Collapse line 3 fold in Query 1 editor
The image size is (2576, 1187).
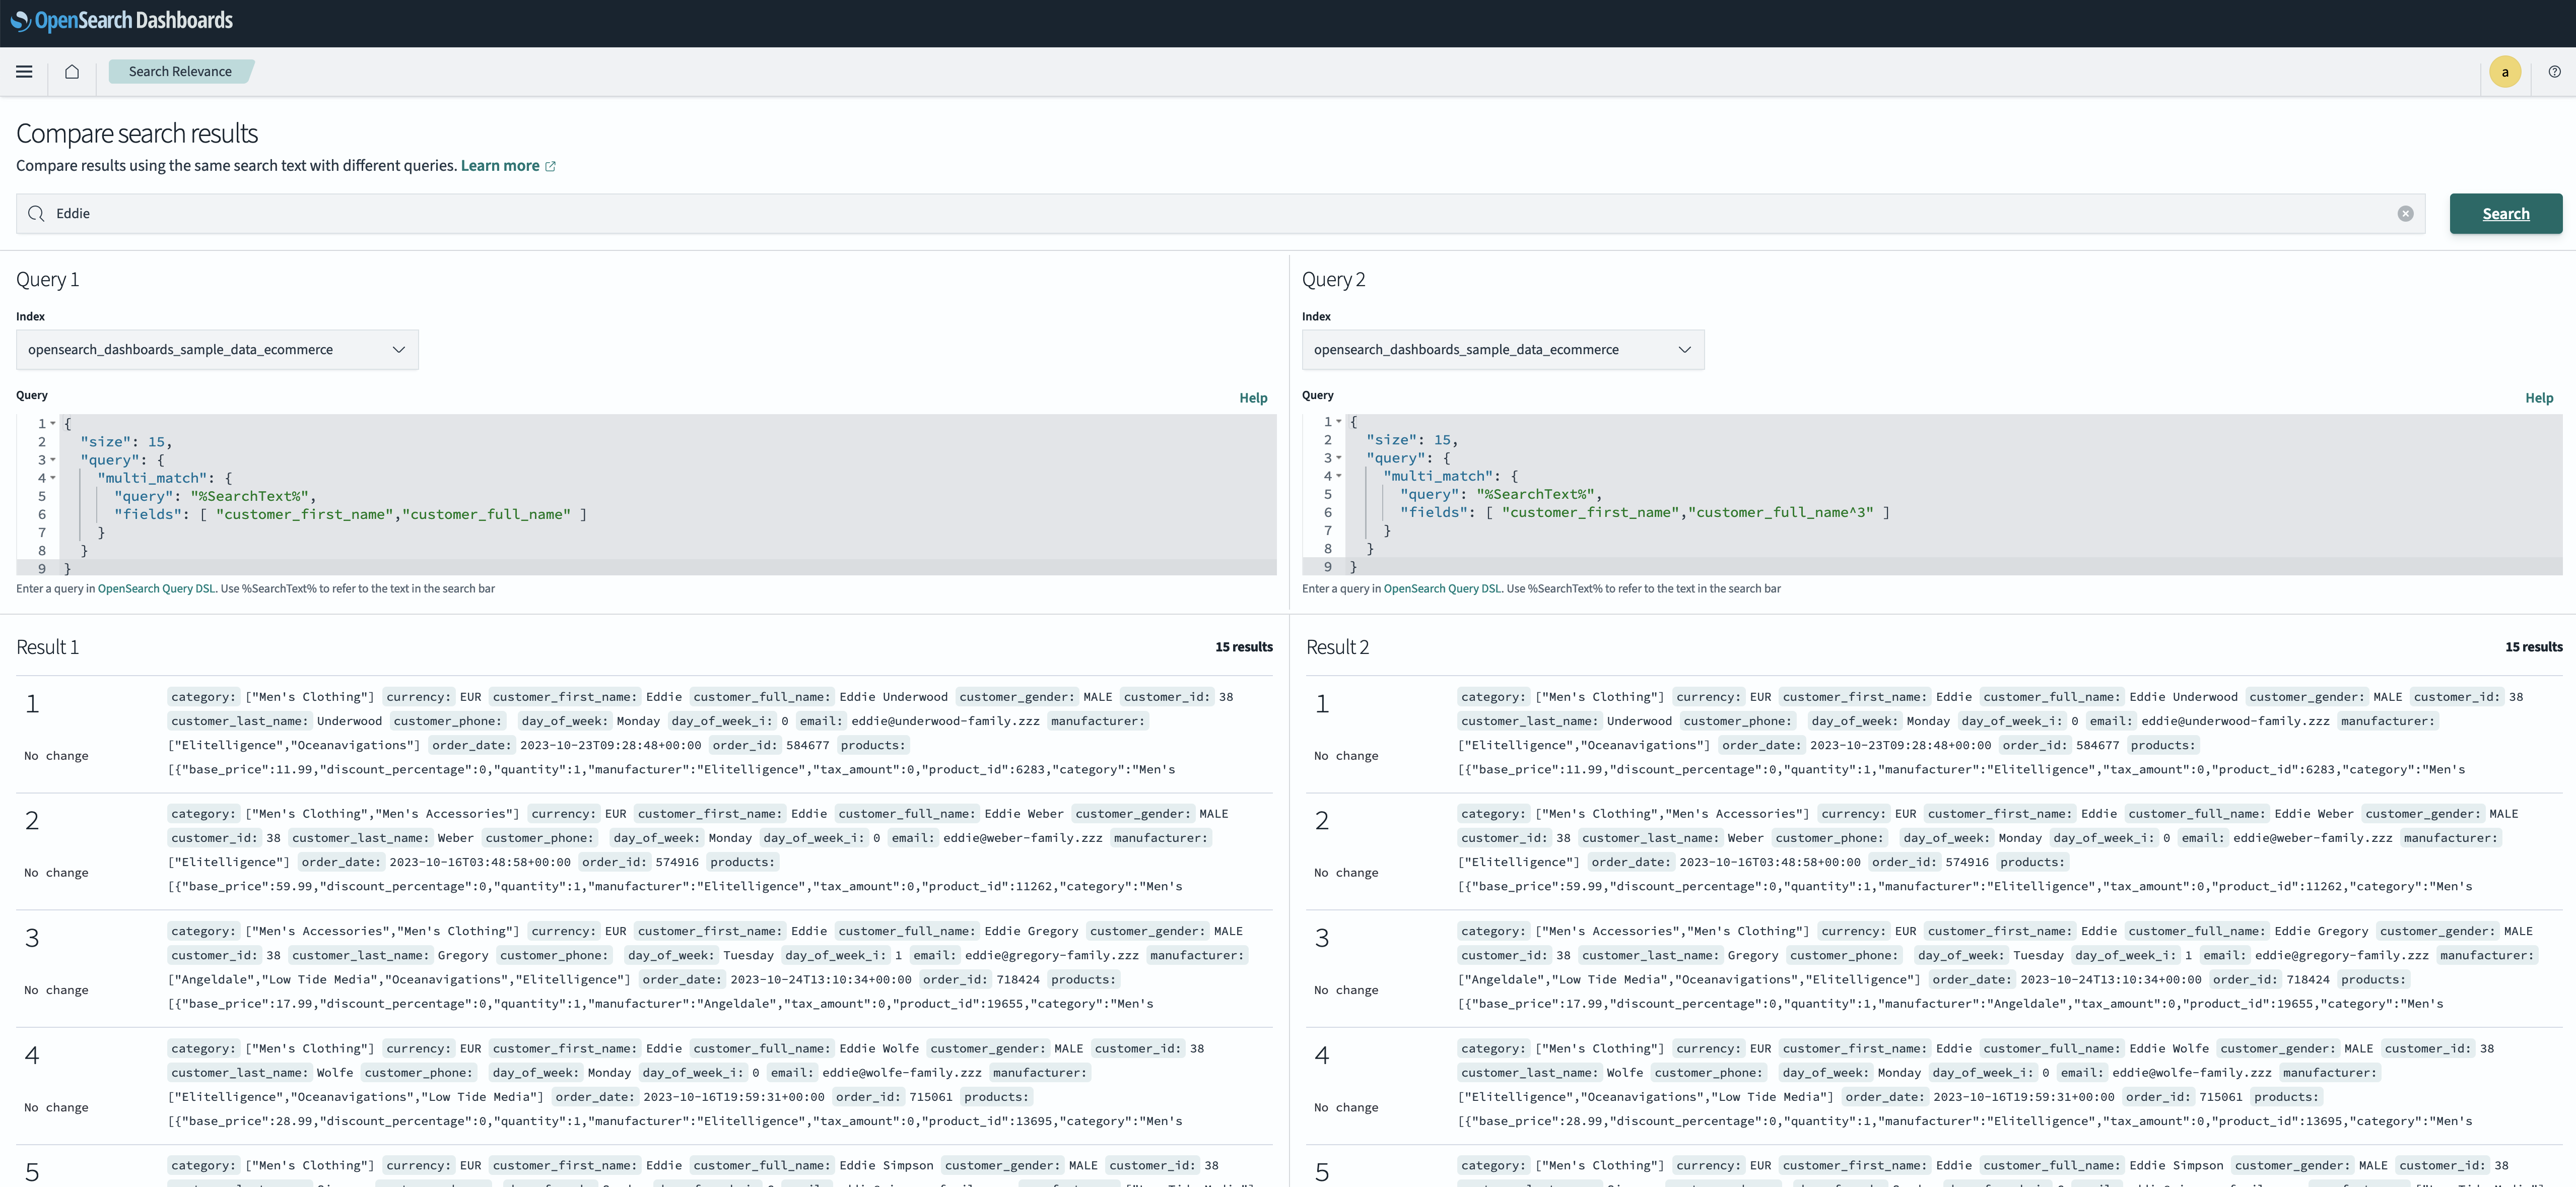pos(53,460)
